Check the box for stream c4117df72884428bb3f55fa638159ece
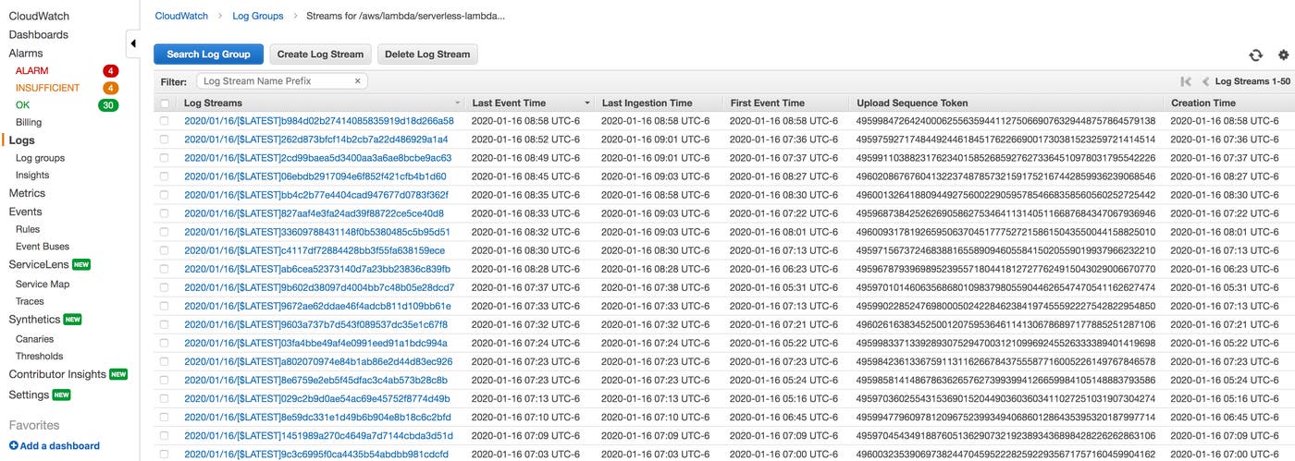This screenshot has width=1295, height=461. [165, 250]
